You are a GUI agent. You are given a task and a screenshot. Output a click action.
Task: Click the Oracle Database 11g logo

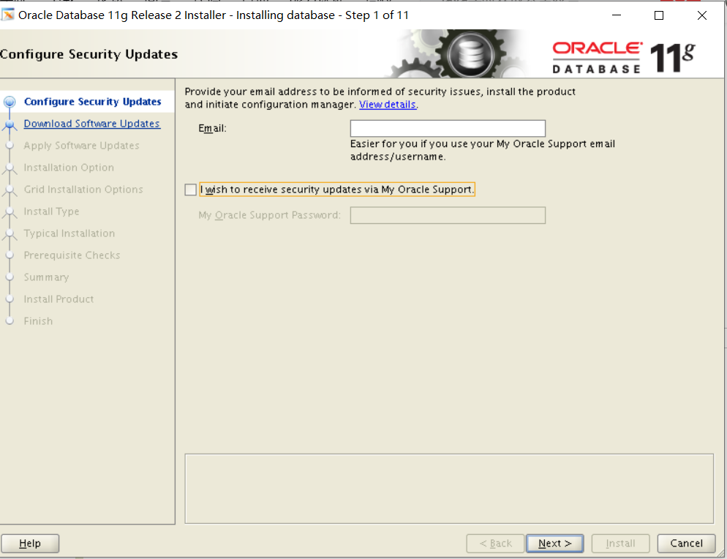pyautogui.click(x=624, y=58)
